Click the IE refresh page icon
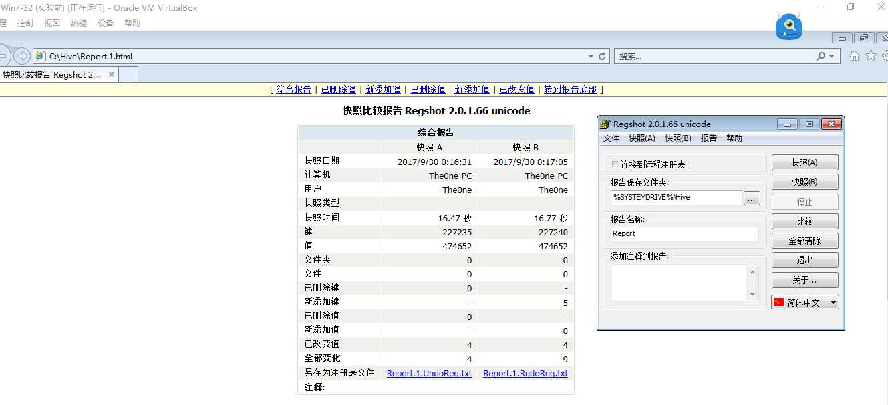 602,57
